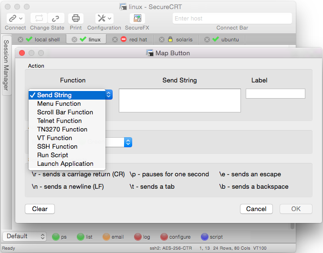Choose TN3270 Function from the list
This screenshot has height=253, width=323.
(x=67, y=130)
